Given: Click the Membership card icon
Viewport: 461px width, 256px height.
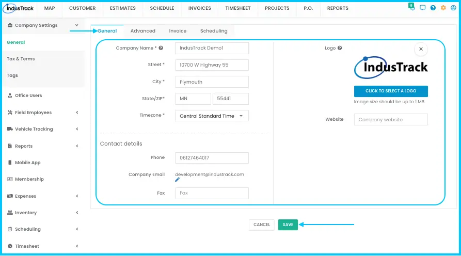Looking at the screenshot, I should pos(10,179).
